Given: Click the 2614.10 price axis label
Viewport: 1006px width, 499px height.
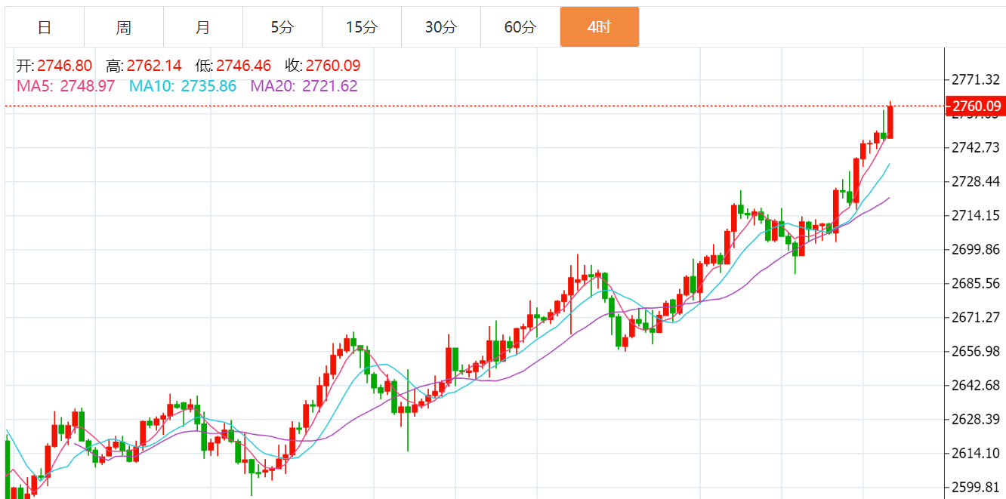Looking at the screenshot, I should point(976,453).
